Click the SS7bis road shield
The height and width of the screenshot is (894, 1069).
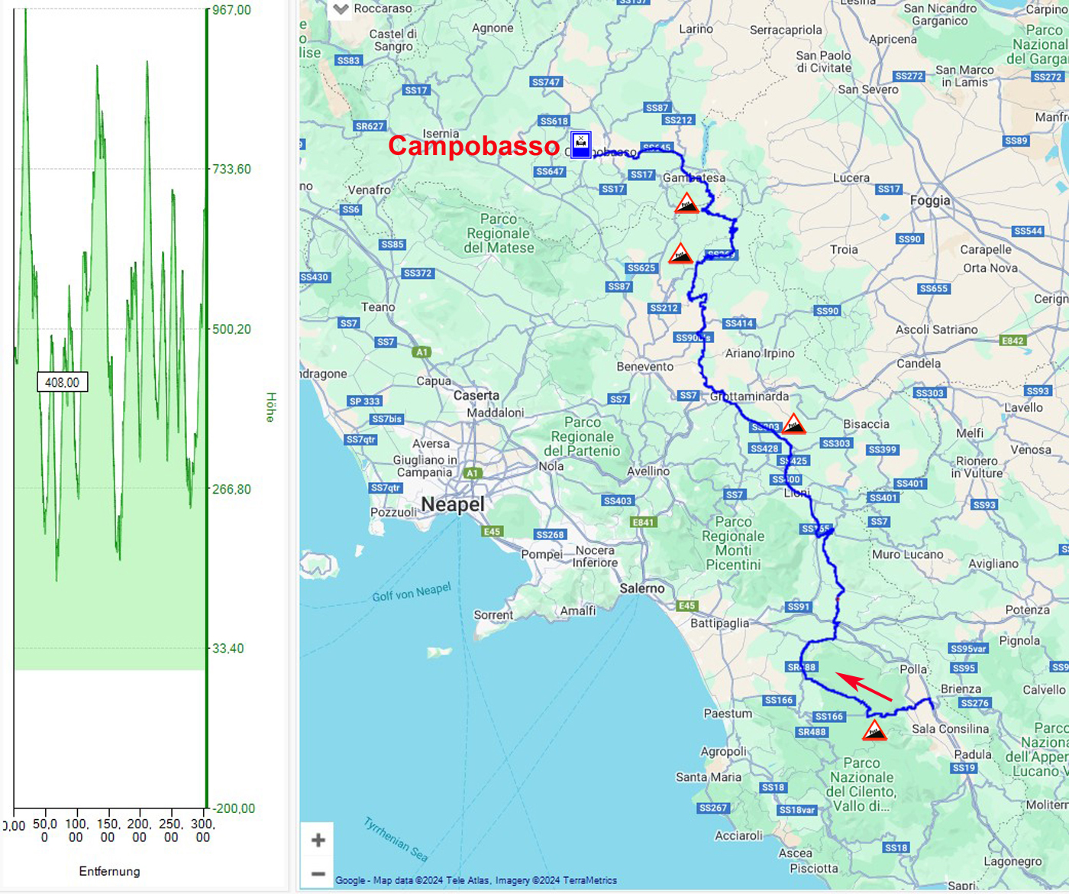pos(386,419)
